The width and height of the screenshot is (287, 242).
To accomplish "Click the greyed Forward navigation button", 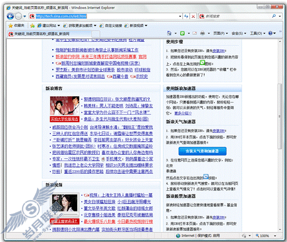I will (x=18, y=16).
